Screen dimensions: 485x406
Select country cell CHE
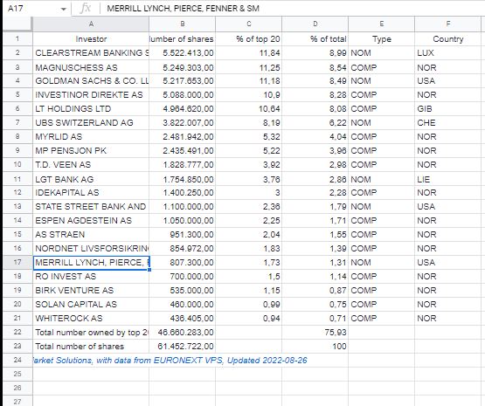tap(448, 122)
